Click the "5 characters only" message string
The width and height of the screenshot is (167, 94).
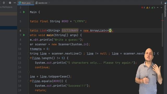click(100, 63)
